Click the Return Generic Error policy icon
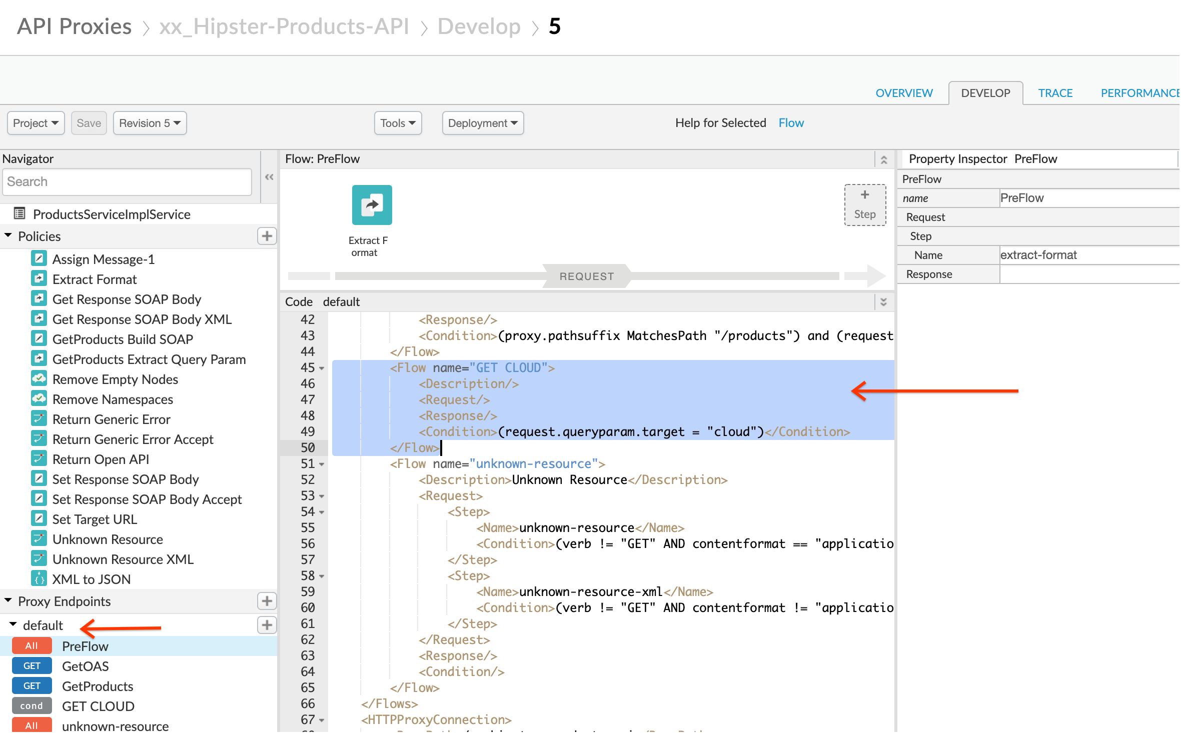The image size is (1181, 733). 39,418
